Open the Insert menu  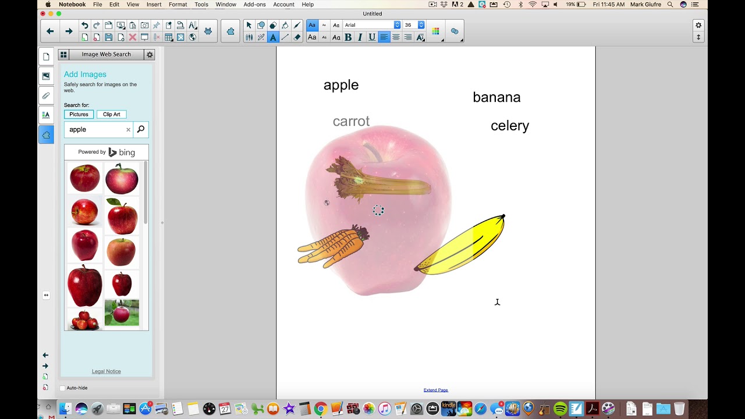[154, 4]
